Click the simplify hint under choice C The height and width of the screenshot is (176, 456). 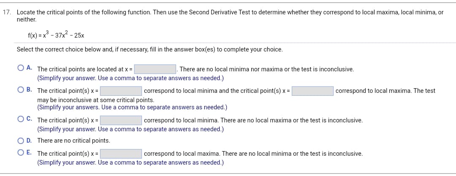130,129
